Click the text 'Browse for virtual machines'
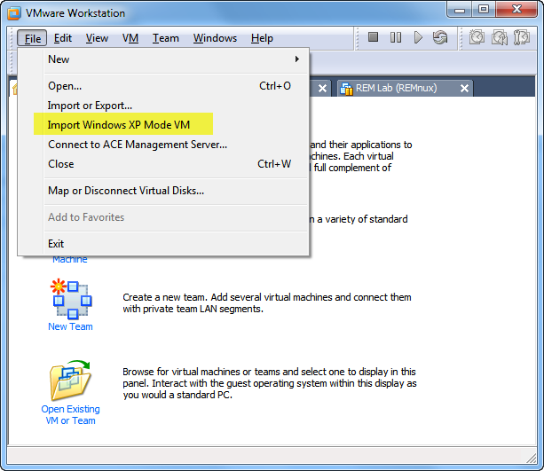Screen dimensions: 544x471 point(181,372)
